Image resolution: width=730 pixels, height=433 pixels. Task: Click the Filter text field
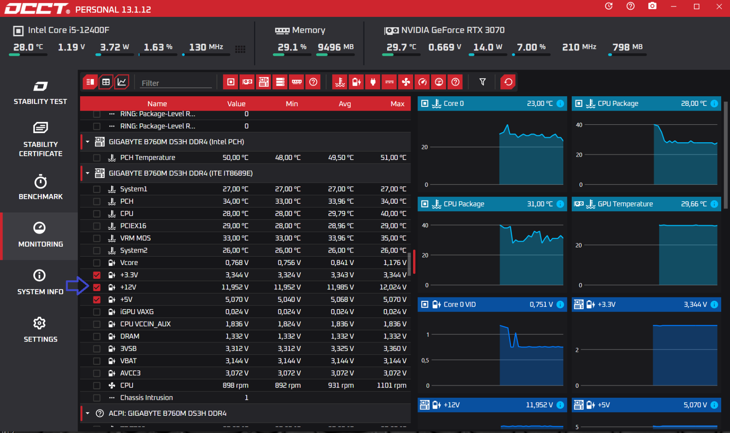click(176, 83)
